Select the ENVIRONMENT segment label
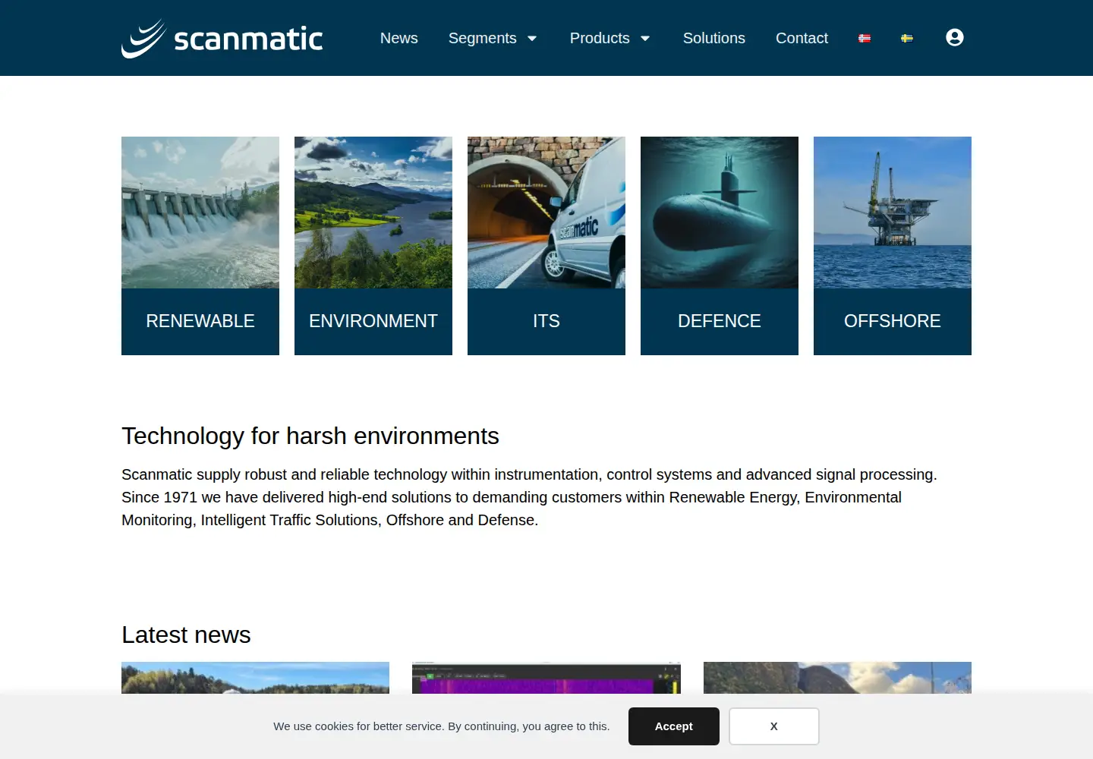The height and width of the screenshot is (759, 1093). 373,321
